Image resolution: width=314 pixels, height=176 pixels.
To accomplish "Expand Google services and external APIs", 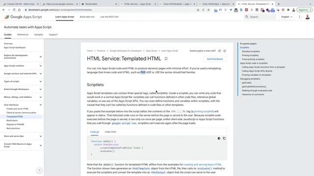I will [x=41, y=74].
